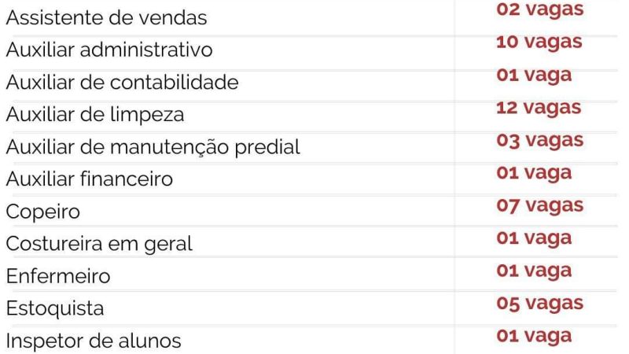The width and height of the screenshot is (629, 354).
Task: Click the 07 vagas count
Action: (539, 206)
